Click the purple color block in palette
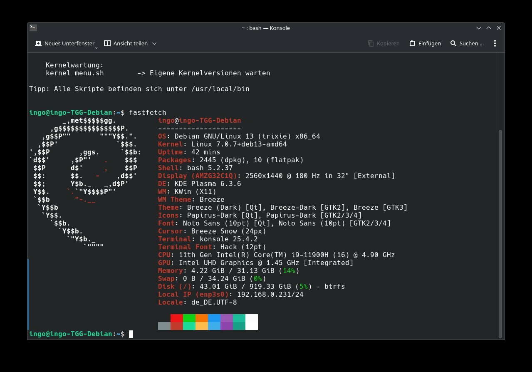 pos(227,318)
